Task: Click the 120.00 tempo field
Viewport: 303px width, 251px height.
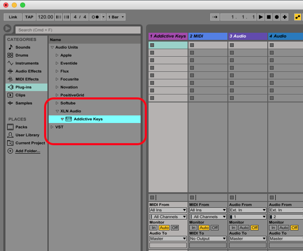Action: click(45, 17)
